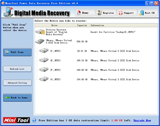Start the Full Scan
The image size is (160, 126).
[x=17, y=52]
